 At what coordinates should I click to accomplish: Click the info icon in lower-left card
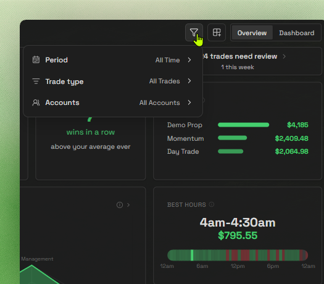(120, 205)
